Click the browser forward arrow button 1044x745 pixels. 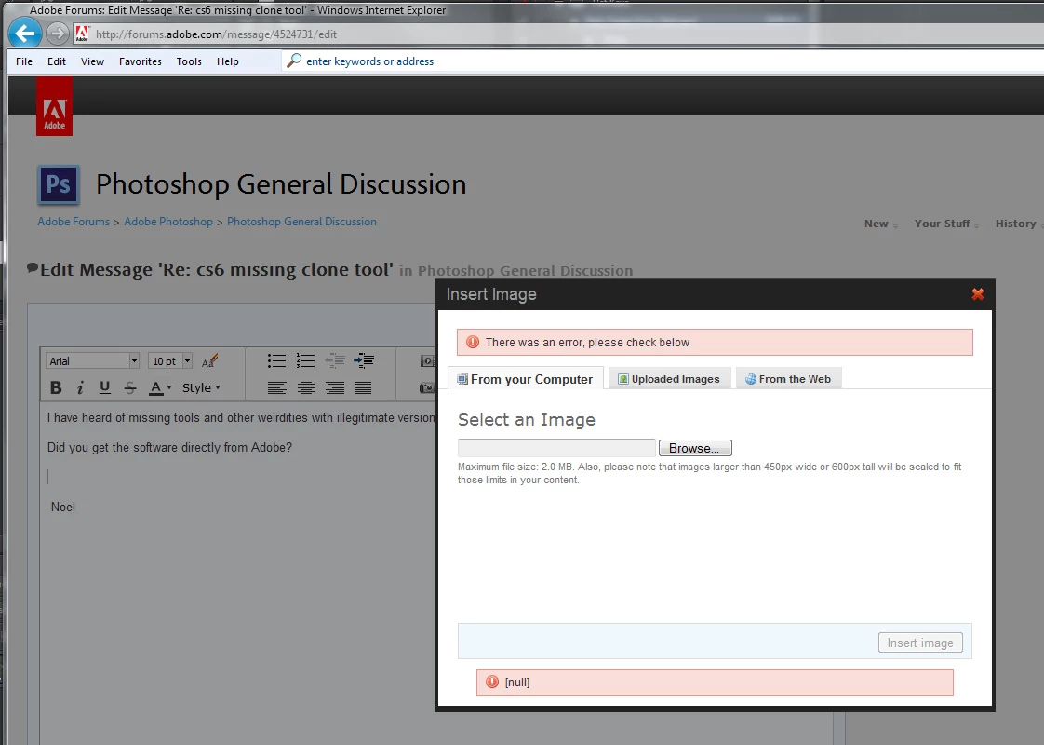click(58, 34)
